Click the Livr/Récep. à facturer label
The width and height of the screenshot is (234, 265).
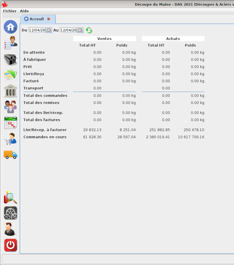pos(45,130)
